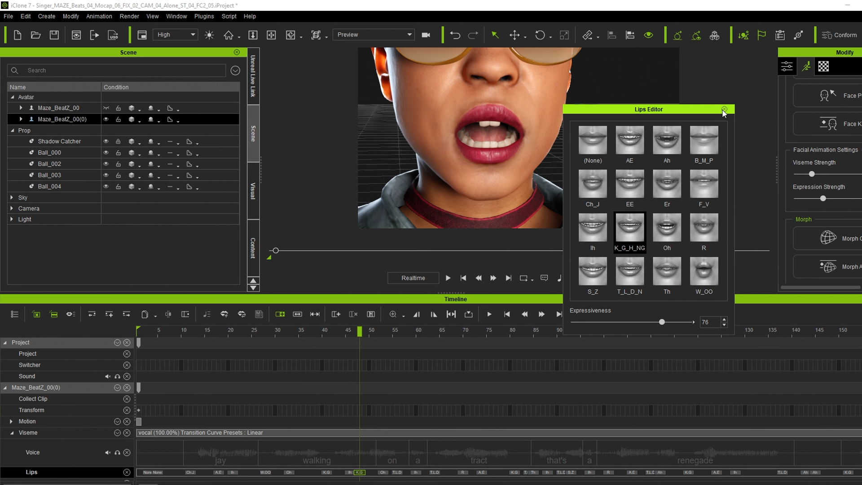
Task: Select the Rotate object tool
Action: click(540, 35)
